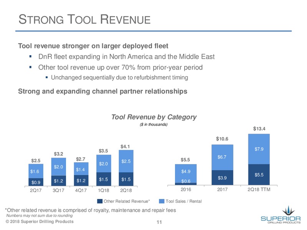Select the $7.9 segment in 2Q18 TTM bar
The height and width of the screenshot is (230, 307).
coord(259,149)
